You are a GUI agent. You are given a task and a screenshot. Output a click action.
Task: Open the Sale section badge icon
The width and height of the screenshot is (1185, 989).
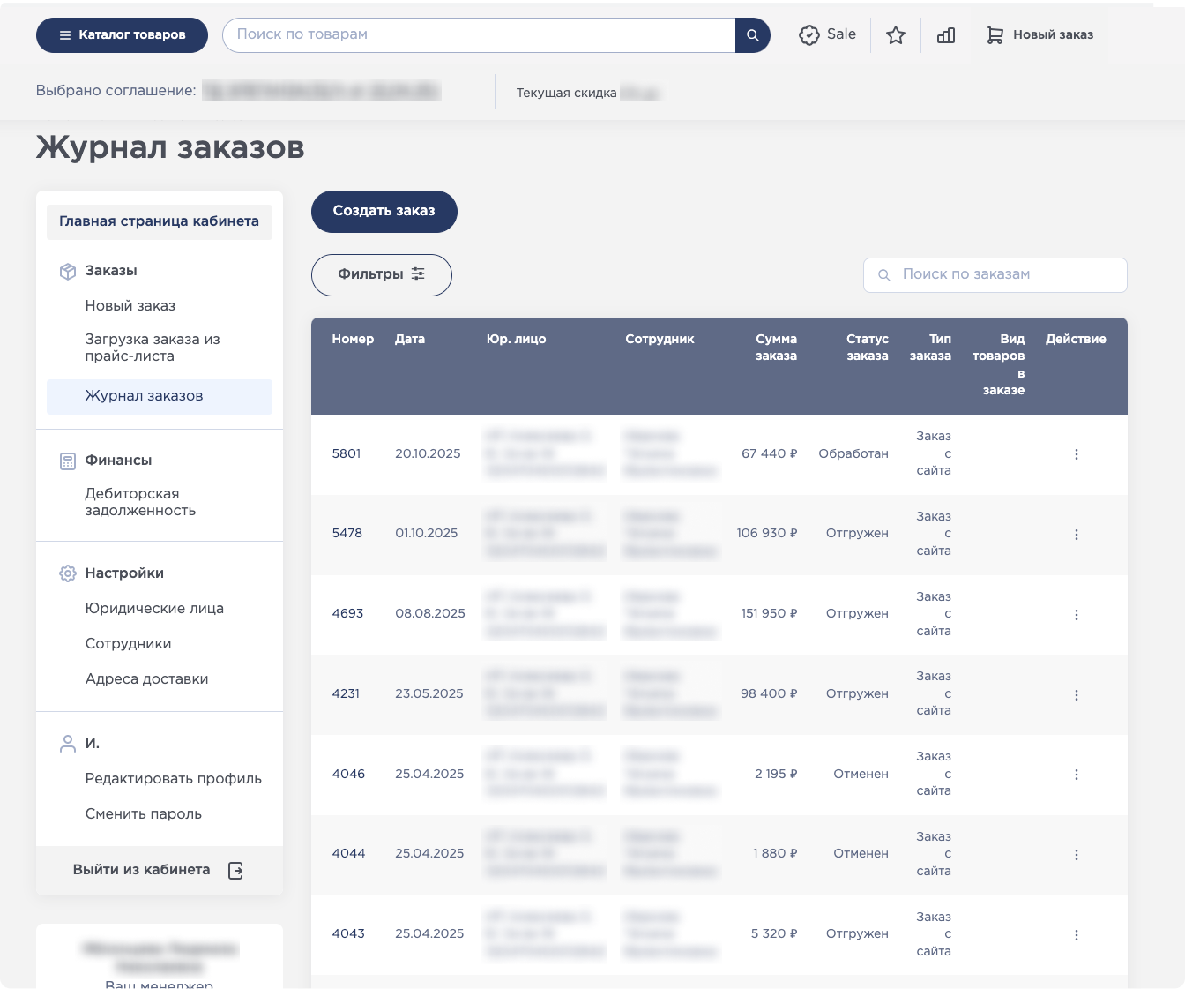[809, 35]
